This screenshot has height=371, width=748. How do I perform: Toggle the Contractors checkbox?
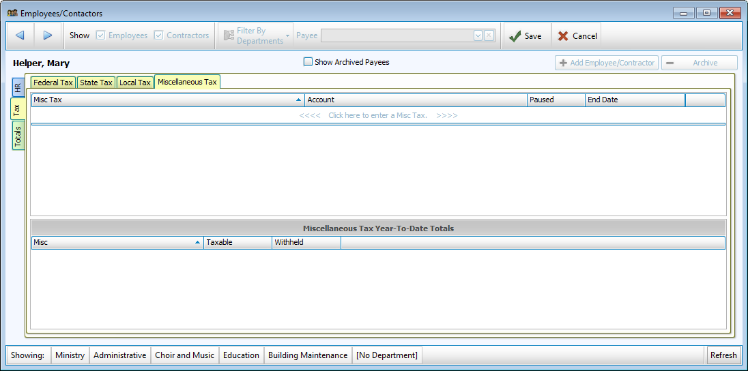159,35
